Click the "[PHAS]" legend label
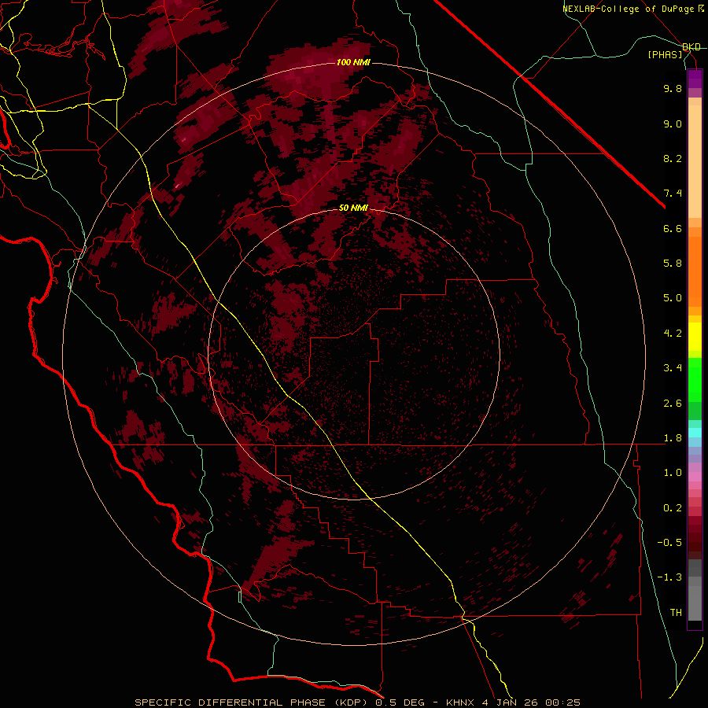Viewport: 708px width, 708px height. point(665,54)
